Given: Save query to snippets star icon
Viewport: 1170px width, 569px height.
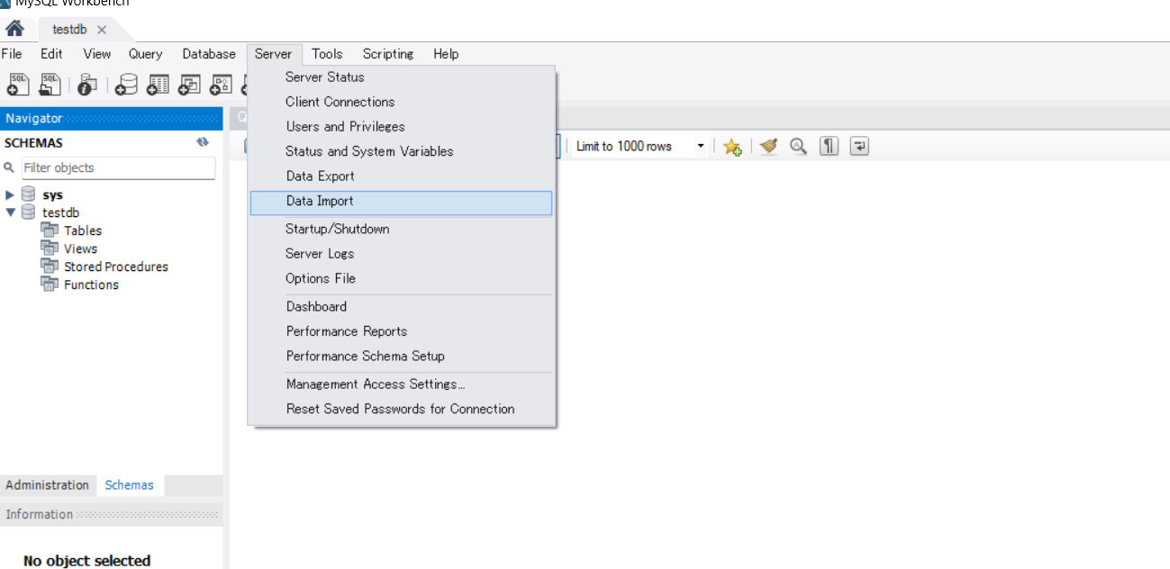Looking at the screenshot, I should [x=732, y=147].
